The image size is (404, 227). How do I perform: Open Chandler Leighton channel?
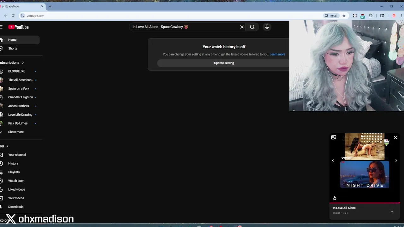(x=21, y=97)
